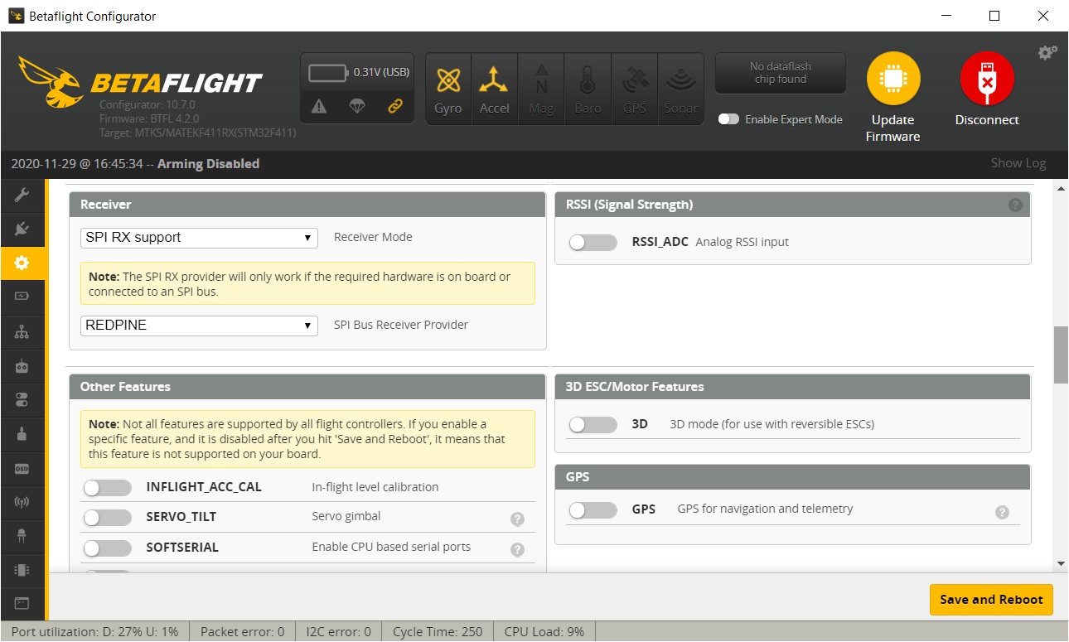Toggle INFLIGHT_ACC_CAL feature
1069x642 pixels.
(107, 487)
